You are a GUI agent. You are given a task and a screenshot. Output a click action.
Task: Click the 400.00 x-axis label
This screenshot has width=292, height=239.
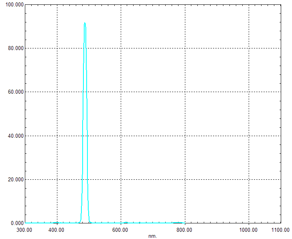click(57, 230)
